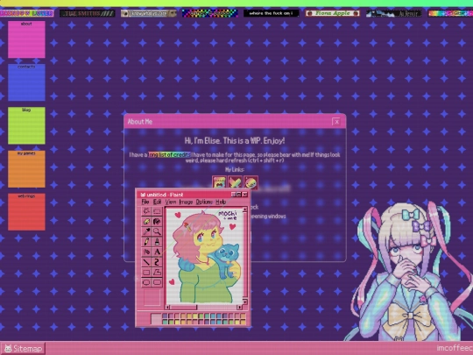Select the Free-Form Select tool in Paint
Screen dimensions: 473x355
[x=146, y=211]
